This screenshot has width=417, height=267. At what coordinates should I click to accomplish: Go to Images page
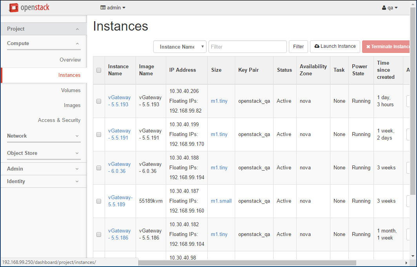point(72,105)
